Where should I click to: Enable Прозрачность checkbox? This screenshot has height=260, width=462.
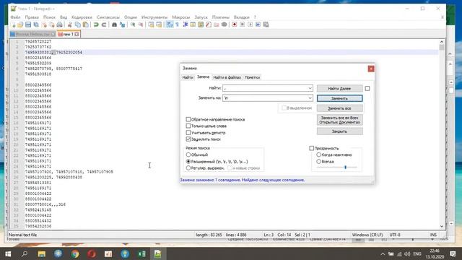point(311,148)
